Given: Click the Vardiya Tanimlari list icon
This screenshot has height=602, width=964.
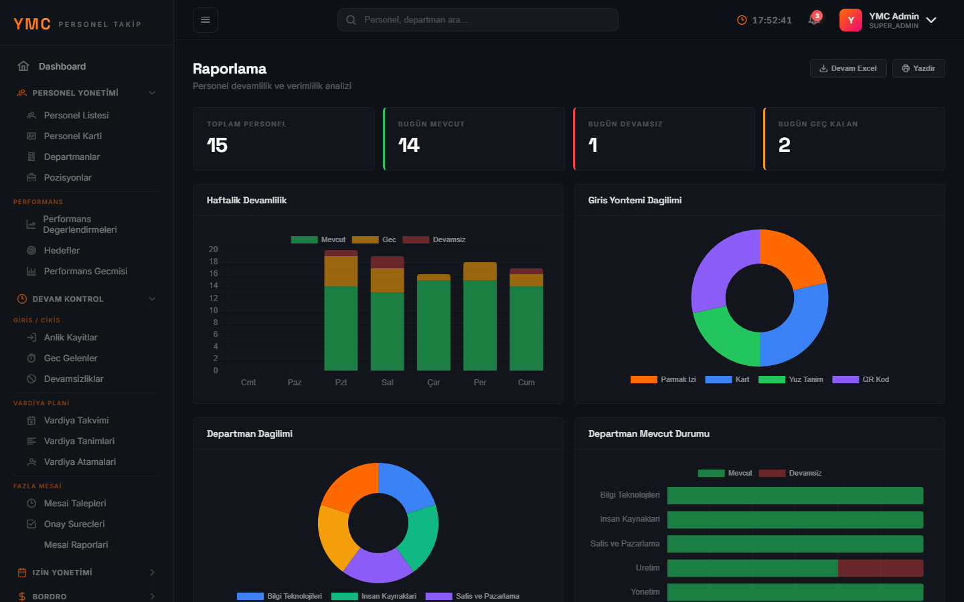Looking at the screenshot, I should [x=31, y=441].
